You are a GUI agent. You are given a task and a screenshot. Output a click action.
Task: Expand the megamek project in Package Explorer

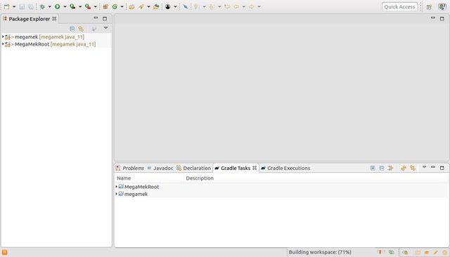point(3,37)
